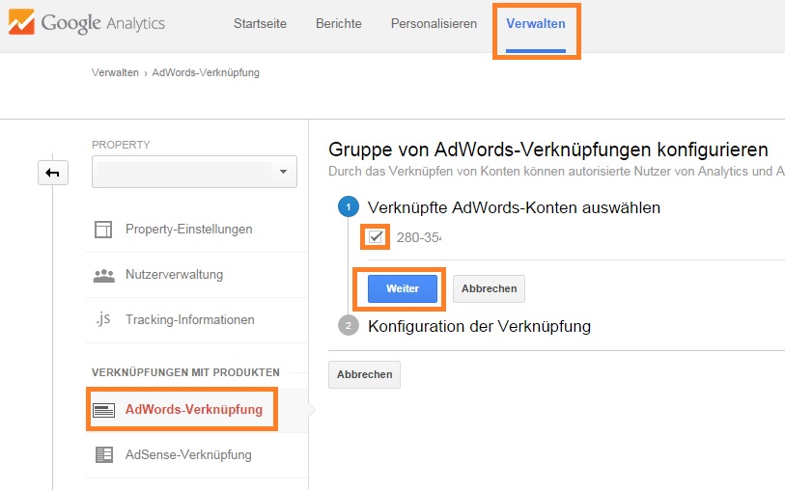Click the bottom Abbrechen button below step 2

(364, 374)
